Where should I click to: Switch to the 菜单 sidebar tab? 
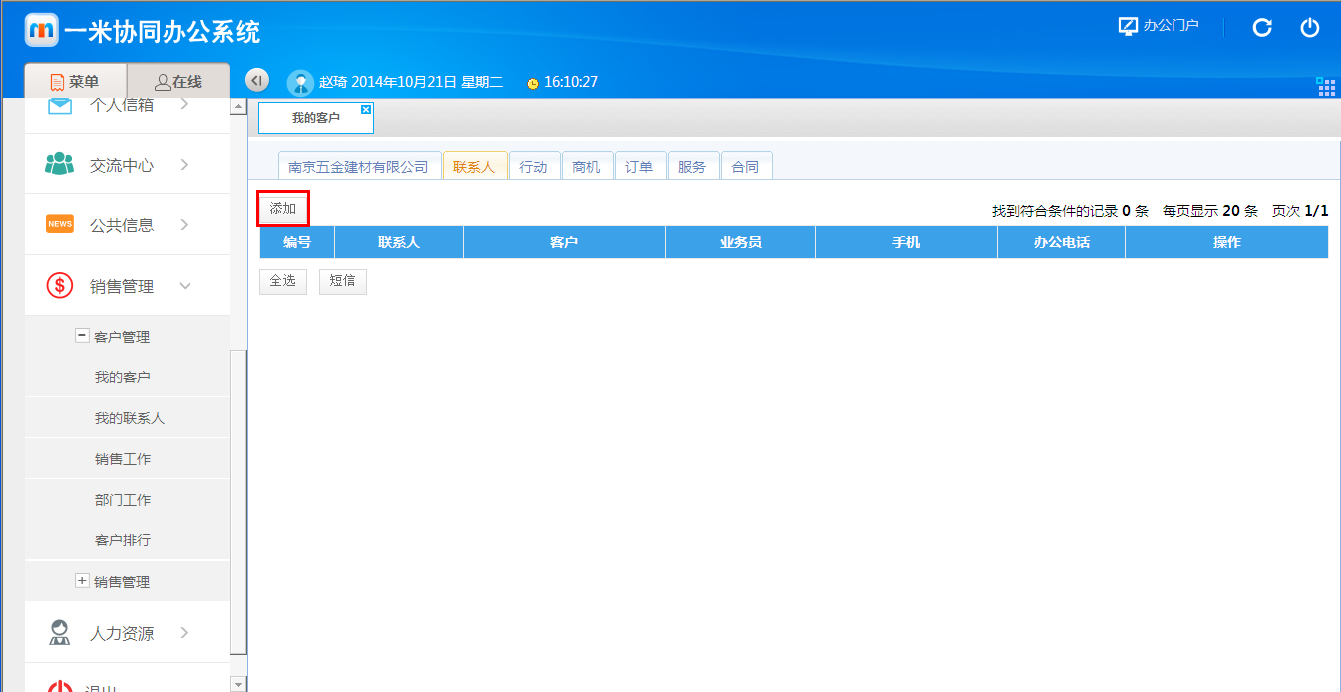pos(76,82)
